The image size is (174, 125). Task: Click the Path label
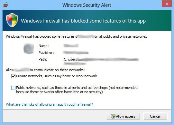pos(43,59)
